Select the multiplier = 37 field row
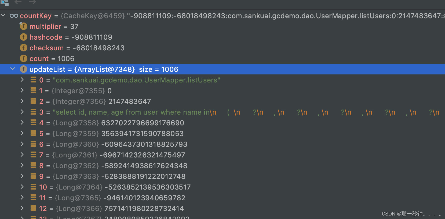 [222, 26]
